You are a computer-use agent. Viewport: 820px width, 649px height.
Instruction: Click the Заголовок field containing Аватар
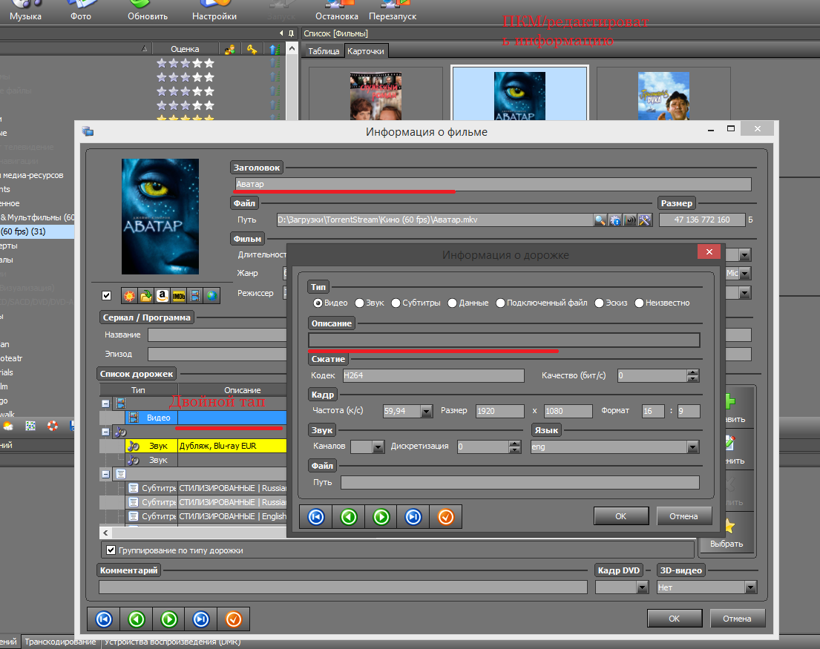pyautogui.click(x=493, y=184)
